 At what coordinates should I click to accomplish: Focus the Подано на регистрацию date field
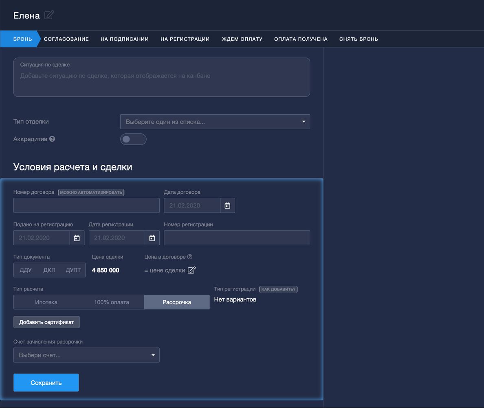[42, 238]
